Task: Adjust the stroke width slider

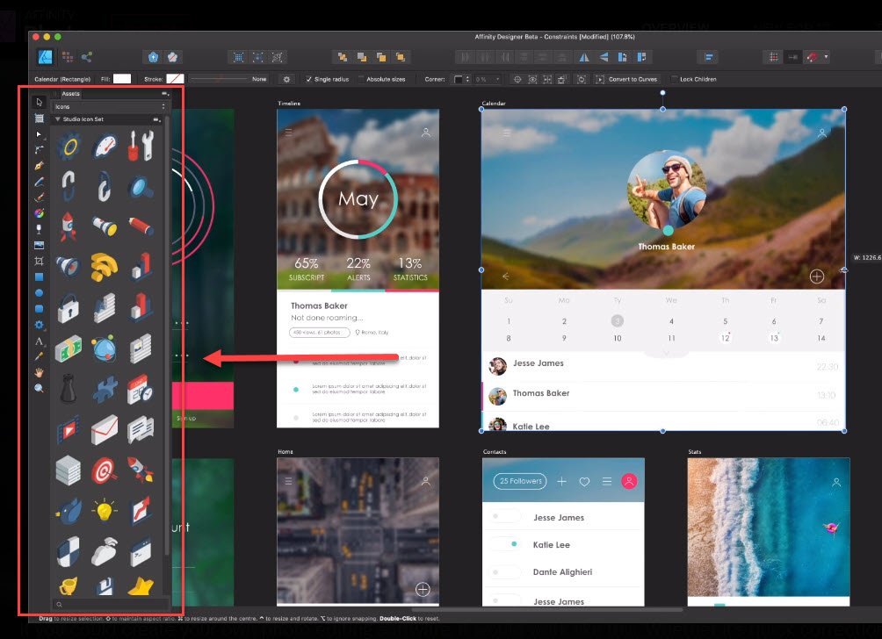Action: (220, 79)
